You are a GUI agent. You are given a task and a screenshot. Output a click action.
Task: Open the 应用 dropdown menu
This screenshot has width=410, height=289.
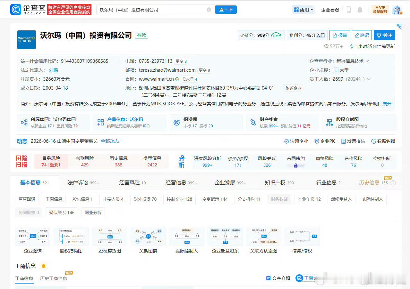pyautogui.click(x=303, y=10)
